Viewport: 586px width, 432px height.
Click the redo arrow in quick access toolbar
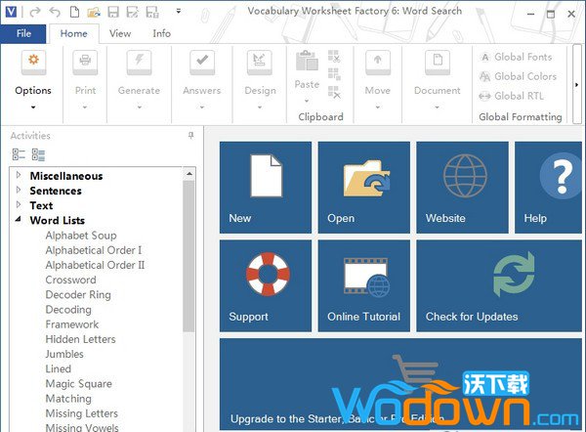coord(35,12)
